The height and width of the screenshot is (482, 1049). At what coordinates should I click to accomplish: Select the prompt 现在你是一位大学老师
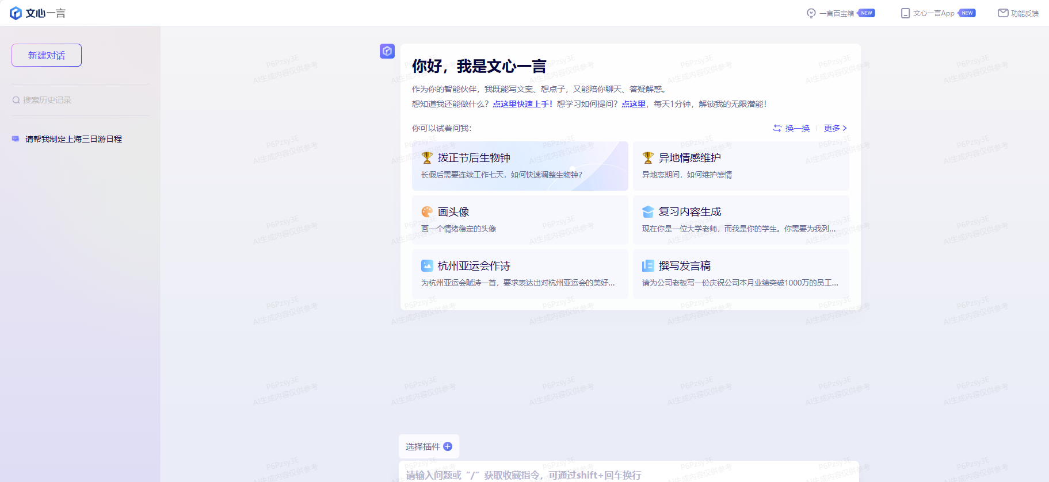[739, 229]
